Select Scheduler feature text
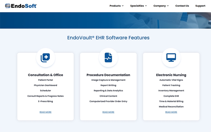 coord(45,91)
